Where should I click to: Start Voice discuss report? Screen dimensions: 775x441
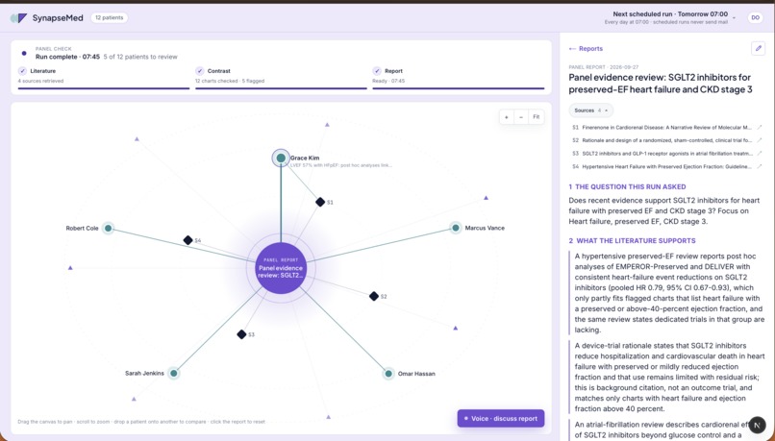pyautogui.click(x=501, y=418)
